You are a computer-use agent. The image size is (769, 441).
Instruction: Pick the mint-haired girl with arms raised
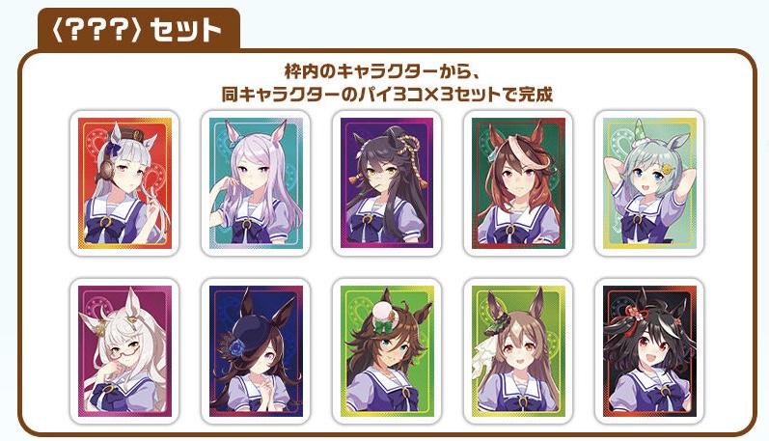click(649, 183)
